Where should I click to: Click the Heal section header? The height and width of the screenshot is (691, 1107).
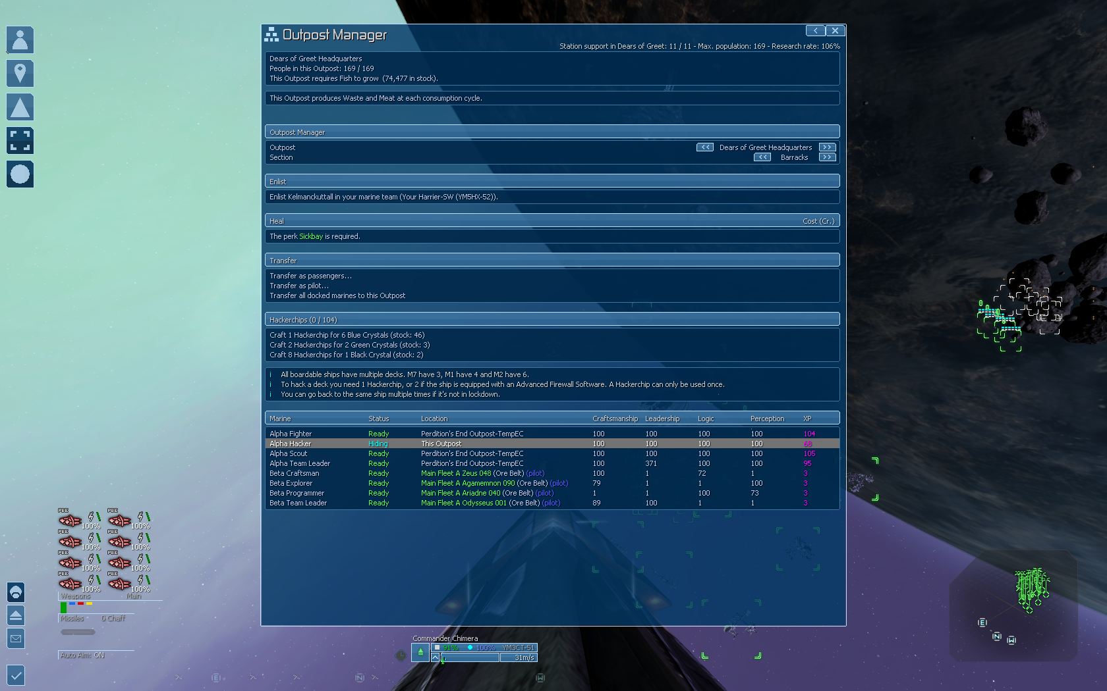(x=552, y=220)
